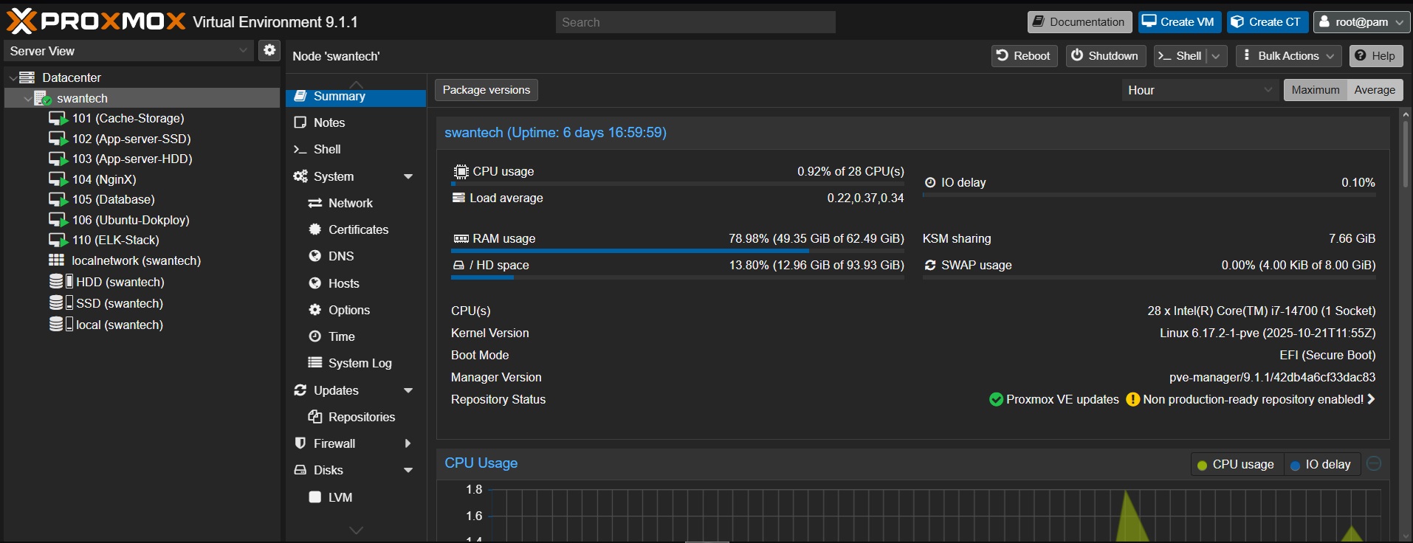1413x543 pixels.
Task: Open the System Log menu item
Action: 356,363
